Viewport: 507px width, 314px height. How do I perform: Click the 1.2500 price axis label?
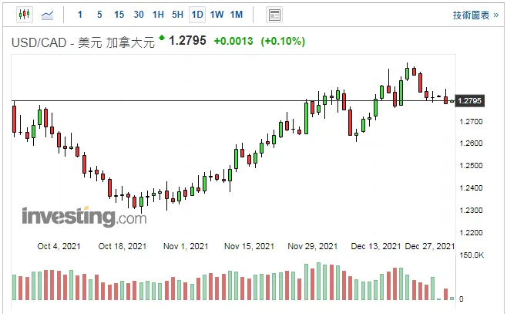pyautogui.click(x=471, y=165)
